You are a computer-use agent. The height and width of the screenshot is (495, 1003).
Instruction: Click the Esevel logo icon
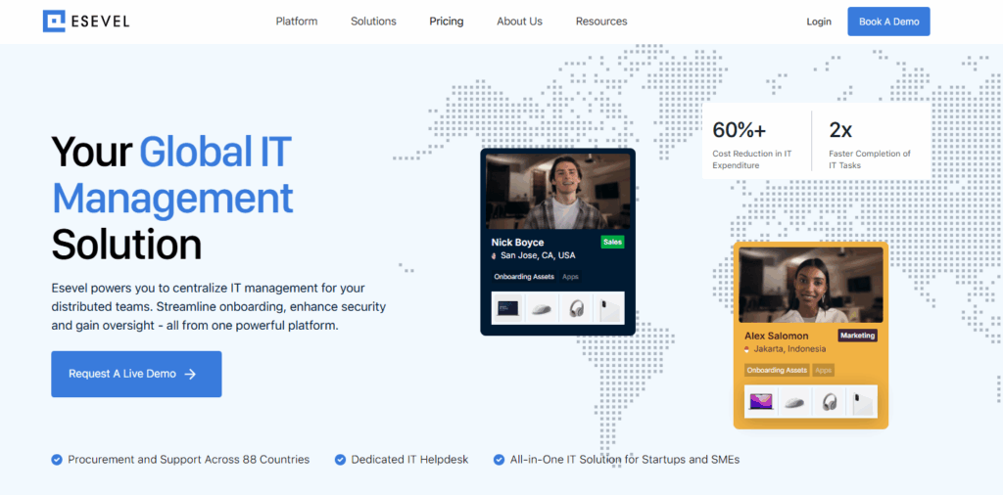[54, 22]
